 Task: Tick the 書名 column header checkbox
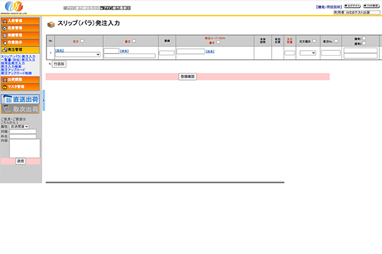[218, 43]
